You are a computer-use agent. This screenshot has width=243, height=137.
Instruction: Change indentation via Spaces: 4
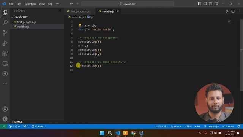coord(176,126)
